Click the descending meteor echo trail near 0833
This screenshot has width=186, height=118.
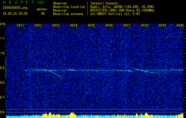(x=55, y=73)
